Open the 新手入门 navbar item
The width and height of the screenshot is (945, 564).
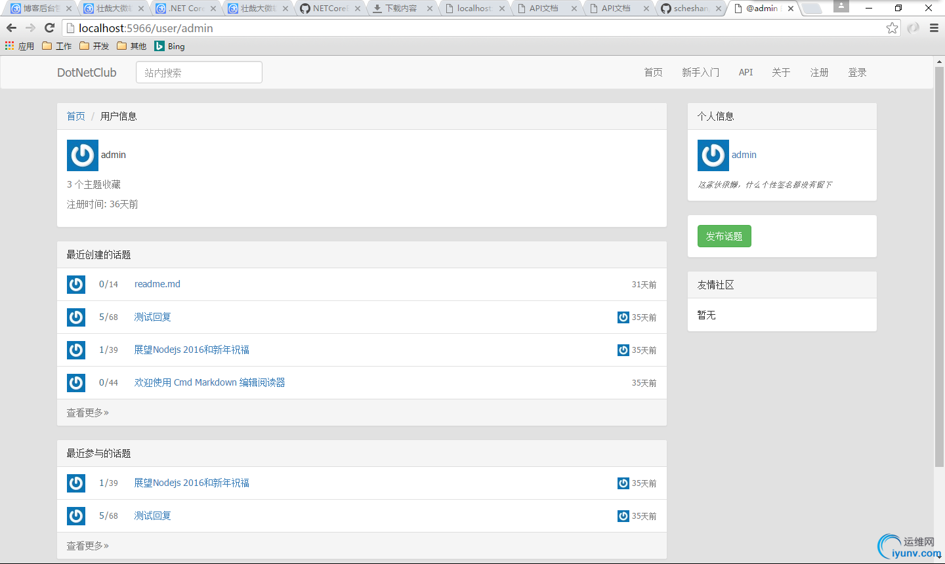coord(700,72)
